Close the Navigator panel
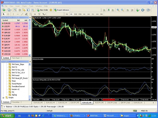 click(30, 61)
